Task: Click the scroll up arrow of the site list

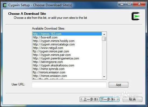Action: click(104, 34)
